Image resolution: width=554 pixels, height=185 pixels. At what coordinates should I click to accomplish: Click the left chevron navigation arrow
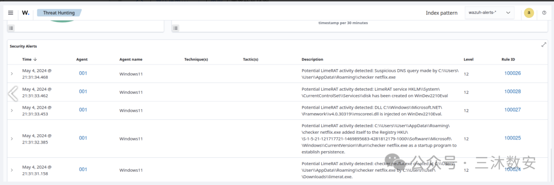pyautogui.click(x=13, y=94)
